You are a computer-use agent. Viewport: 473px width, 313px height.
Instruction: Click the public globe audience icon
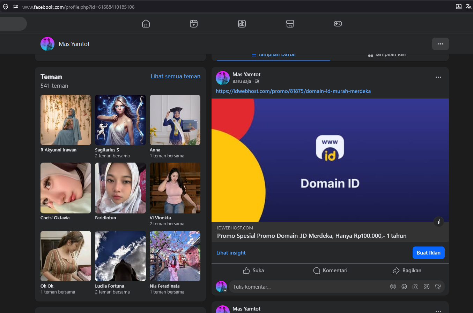[x=257, y=81]
